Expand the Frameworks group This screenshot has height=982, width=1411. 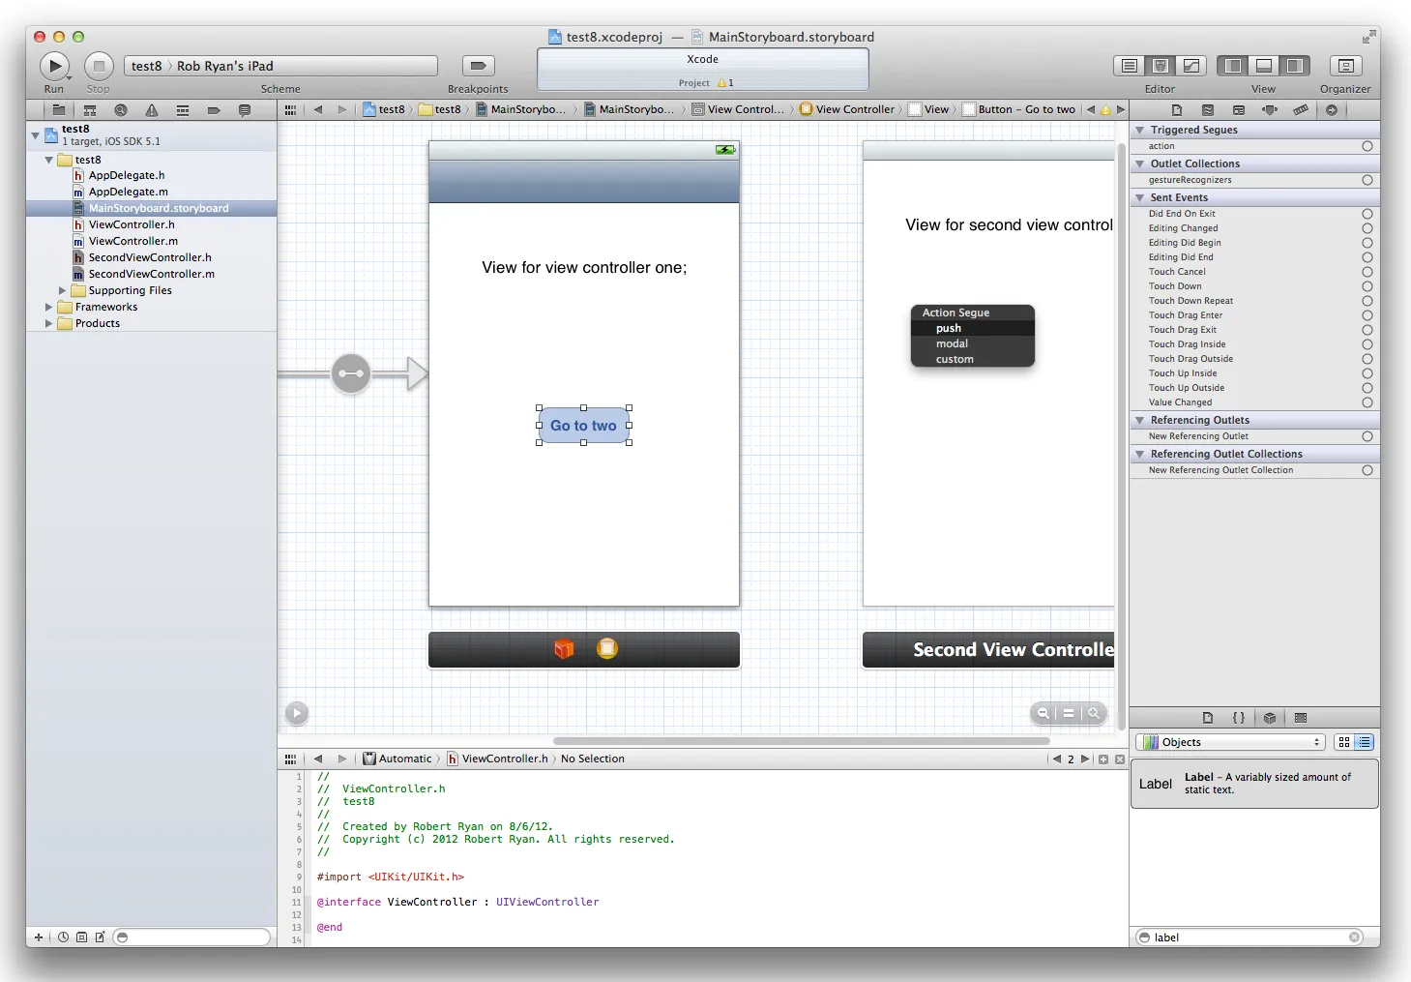coord(49,307)
